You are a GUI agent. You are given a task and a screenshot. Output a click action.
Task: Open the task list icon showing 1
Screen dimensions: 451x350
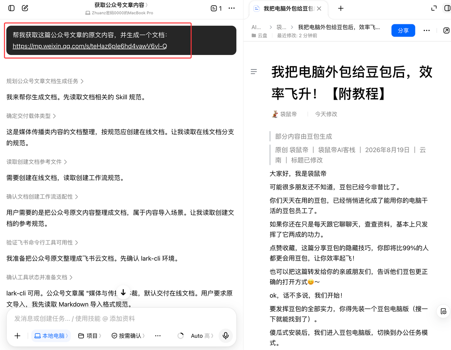point(216,8)
